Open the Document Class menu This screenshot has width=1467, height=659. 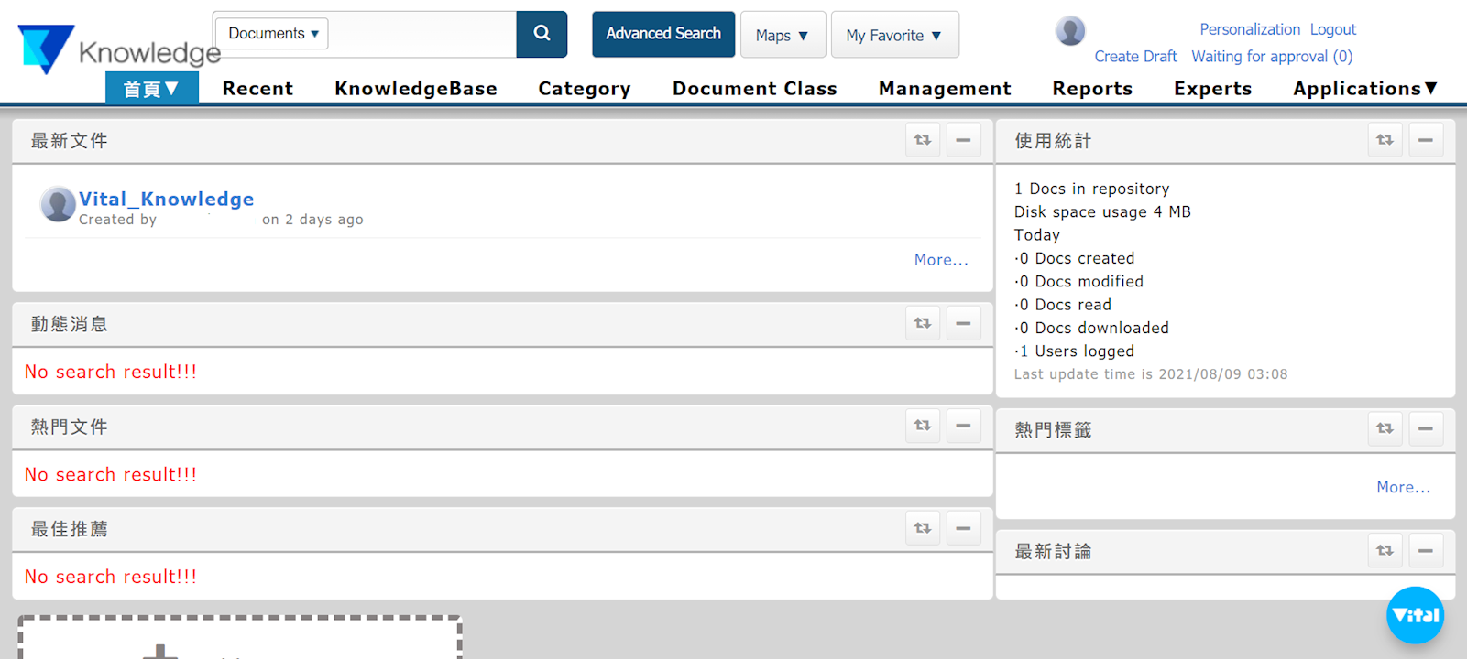[754, 89]
